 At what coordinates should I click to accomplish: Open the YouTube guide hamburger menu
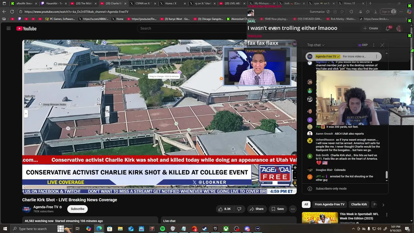tap(9, 28)
